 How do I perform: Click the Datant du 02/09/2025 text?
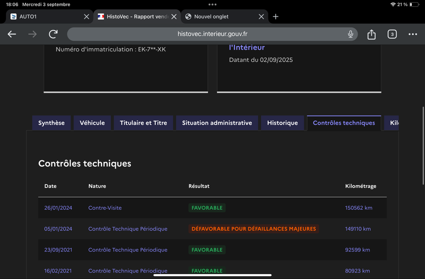[x=261, y=60]
